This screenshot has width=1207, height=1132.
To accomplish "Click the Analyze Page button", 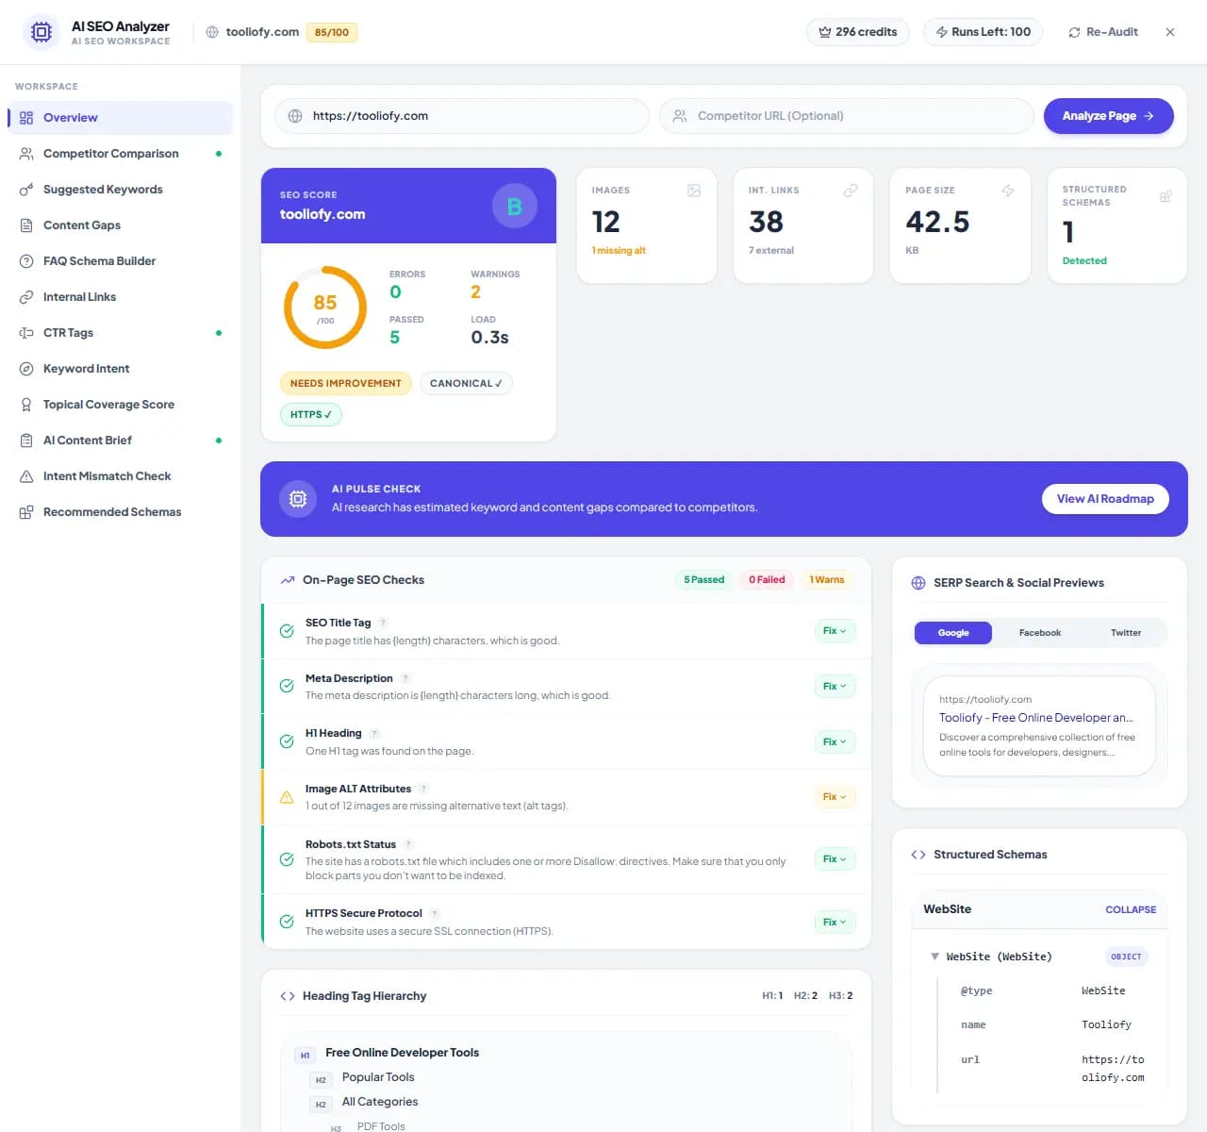I will (x=1109, y=116).
